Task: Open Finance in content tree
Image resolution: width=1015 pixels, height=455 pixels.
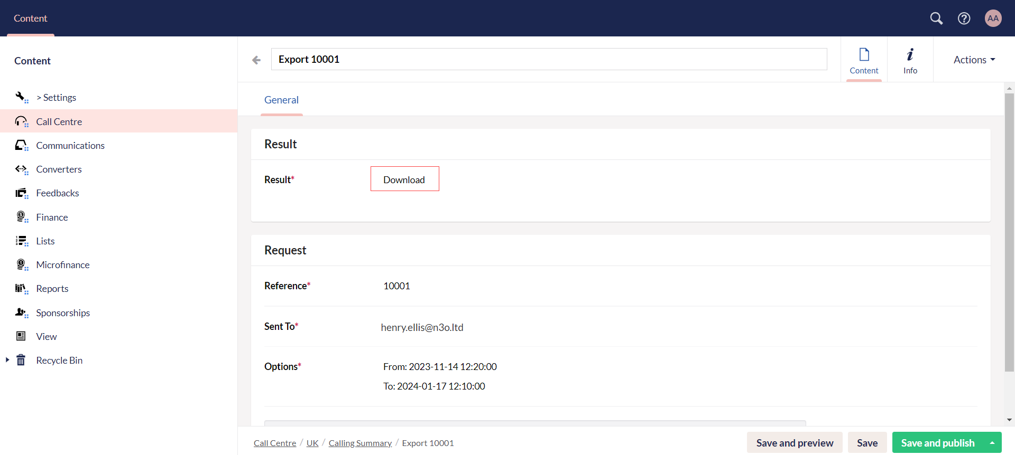Action: coord(52,217)
